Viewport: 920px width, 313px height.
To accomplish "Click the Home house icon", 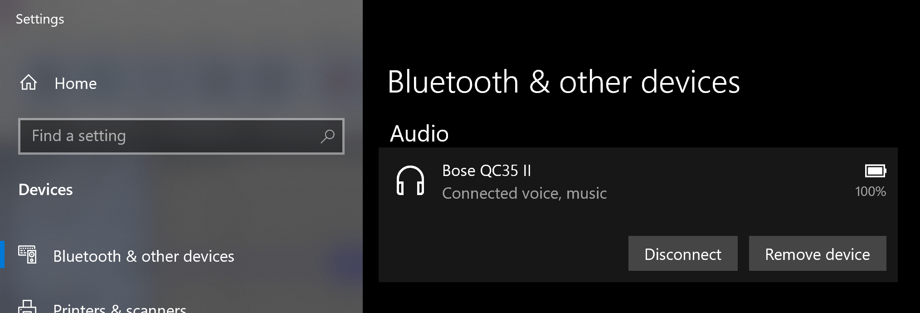I will click(28, 83).
